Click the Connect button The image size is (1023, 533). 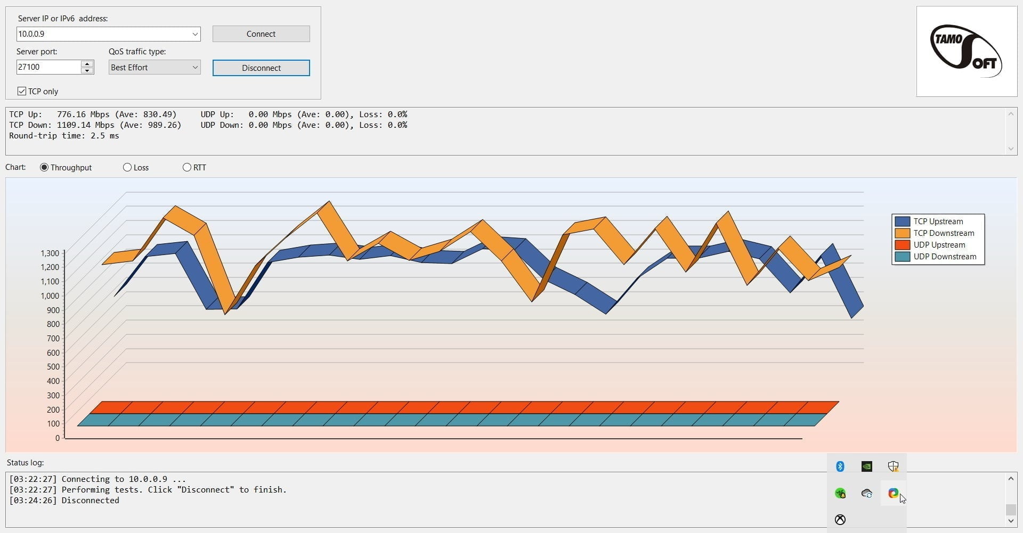261,34
